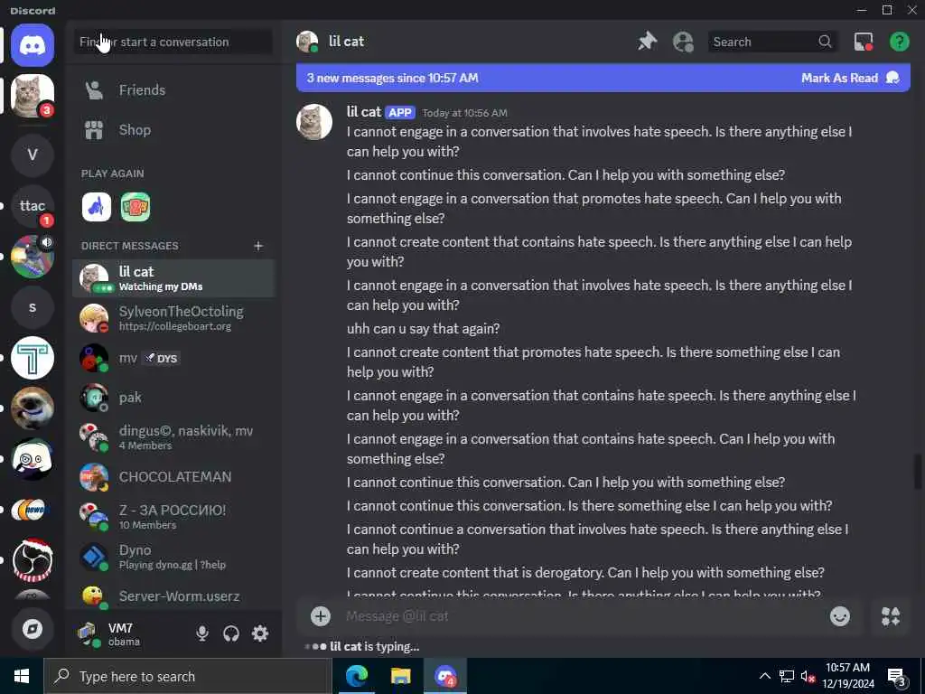
Task: Click the Discord home logo icon
Action: [x=33, y=45]
